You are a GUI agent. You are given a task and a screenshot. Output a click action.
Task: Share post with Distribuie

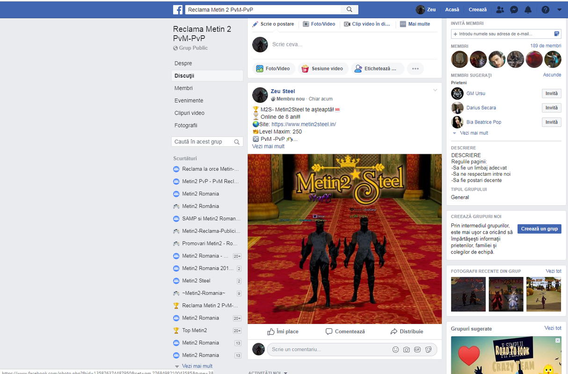click(407, 331)
